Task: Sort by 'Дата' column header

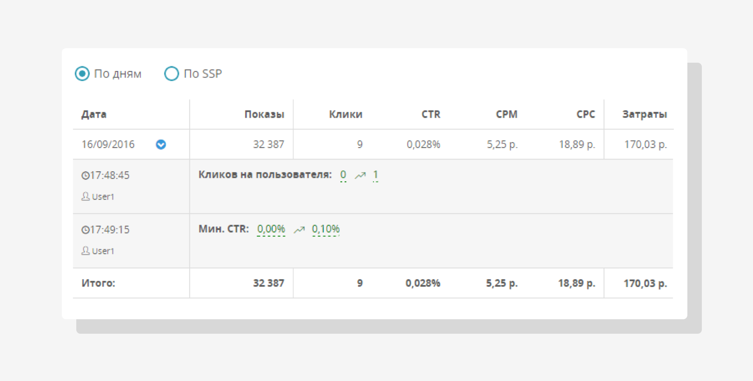Action: tap(94, 114)
